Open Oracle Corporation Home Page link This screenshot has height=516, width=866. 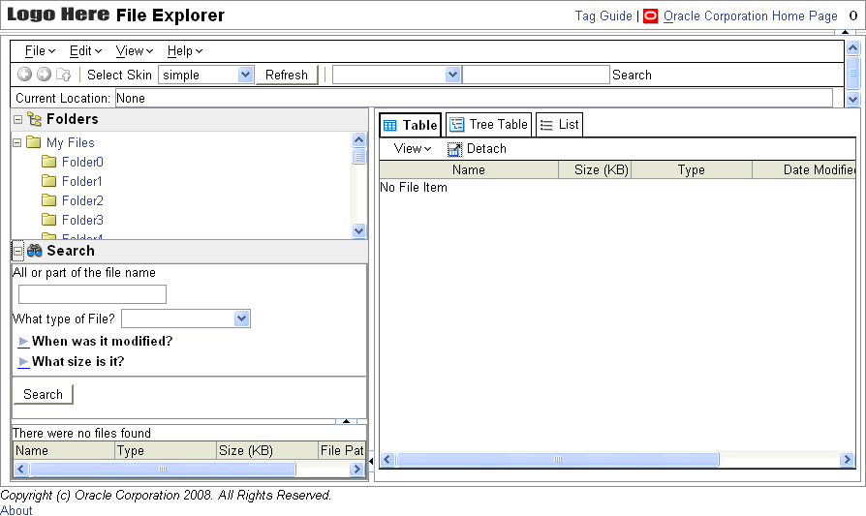point(751,16)
